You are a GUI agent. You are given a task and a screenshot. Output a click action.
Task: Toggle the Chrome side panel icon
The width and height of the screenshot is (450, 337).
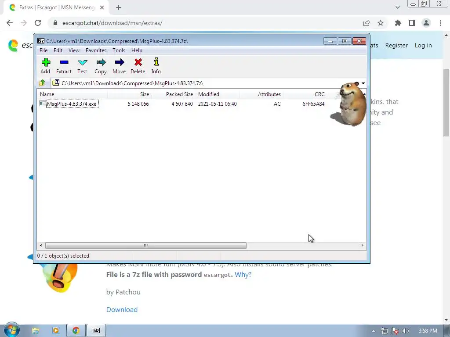click(x=412, y=23)
